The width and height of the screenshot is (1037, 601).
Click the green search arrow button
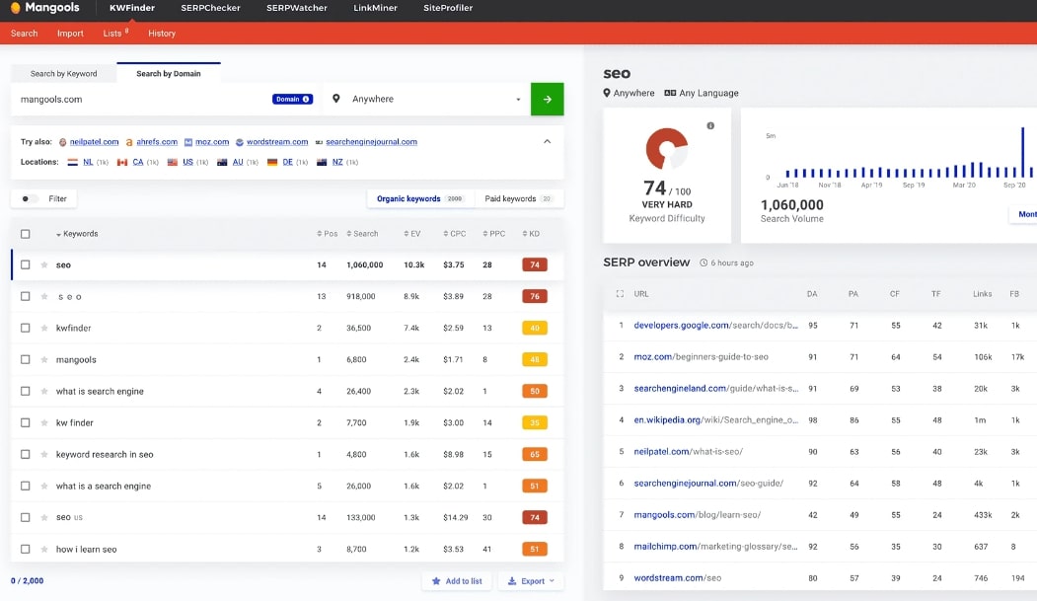pos(547,99)
